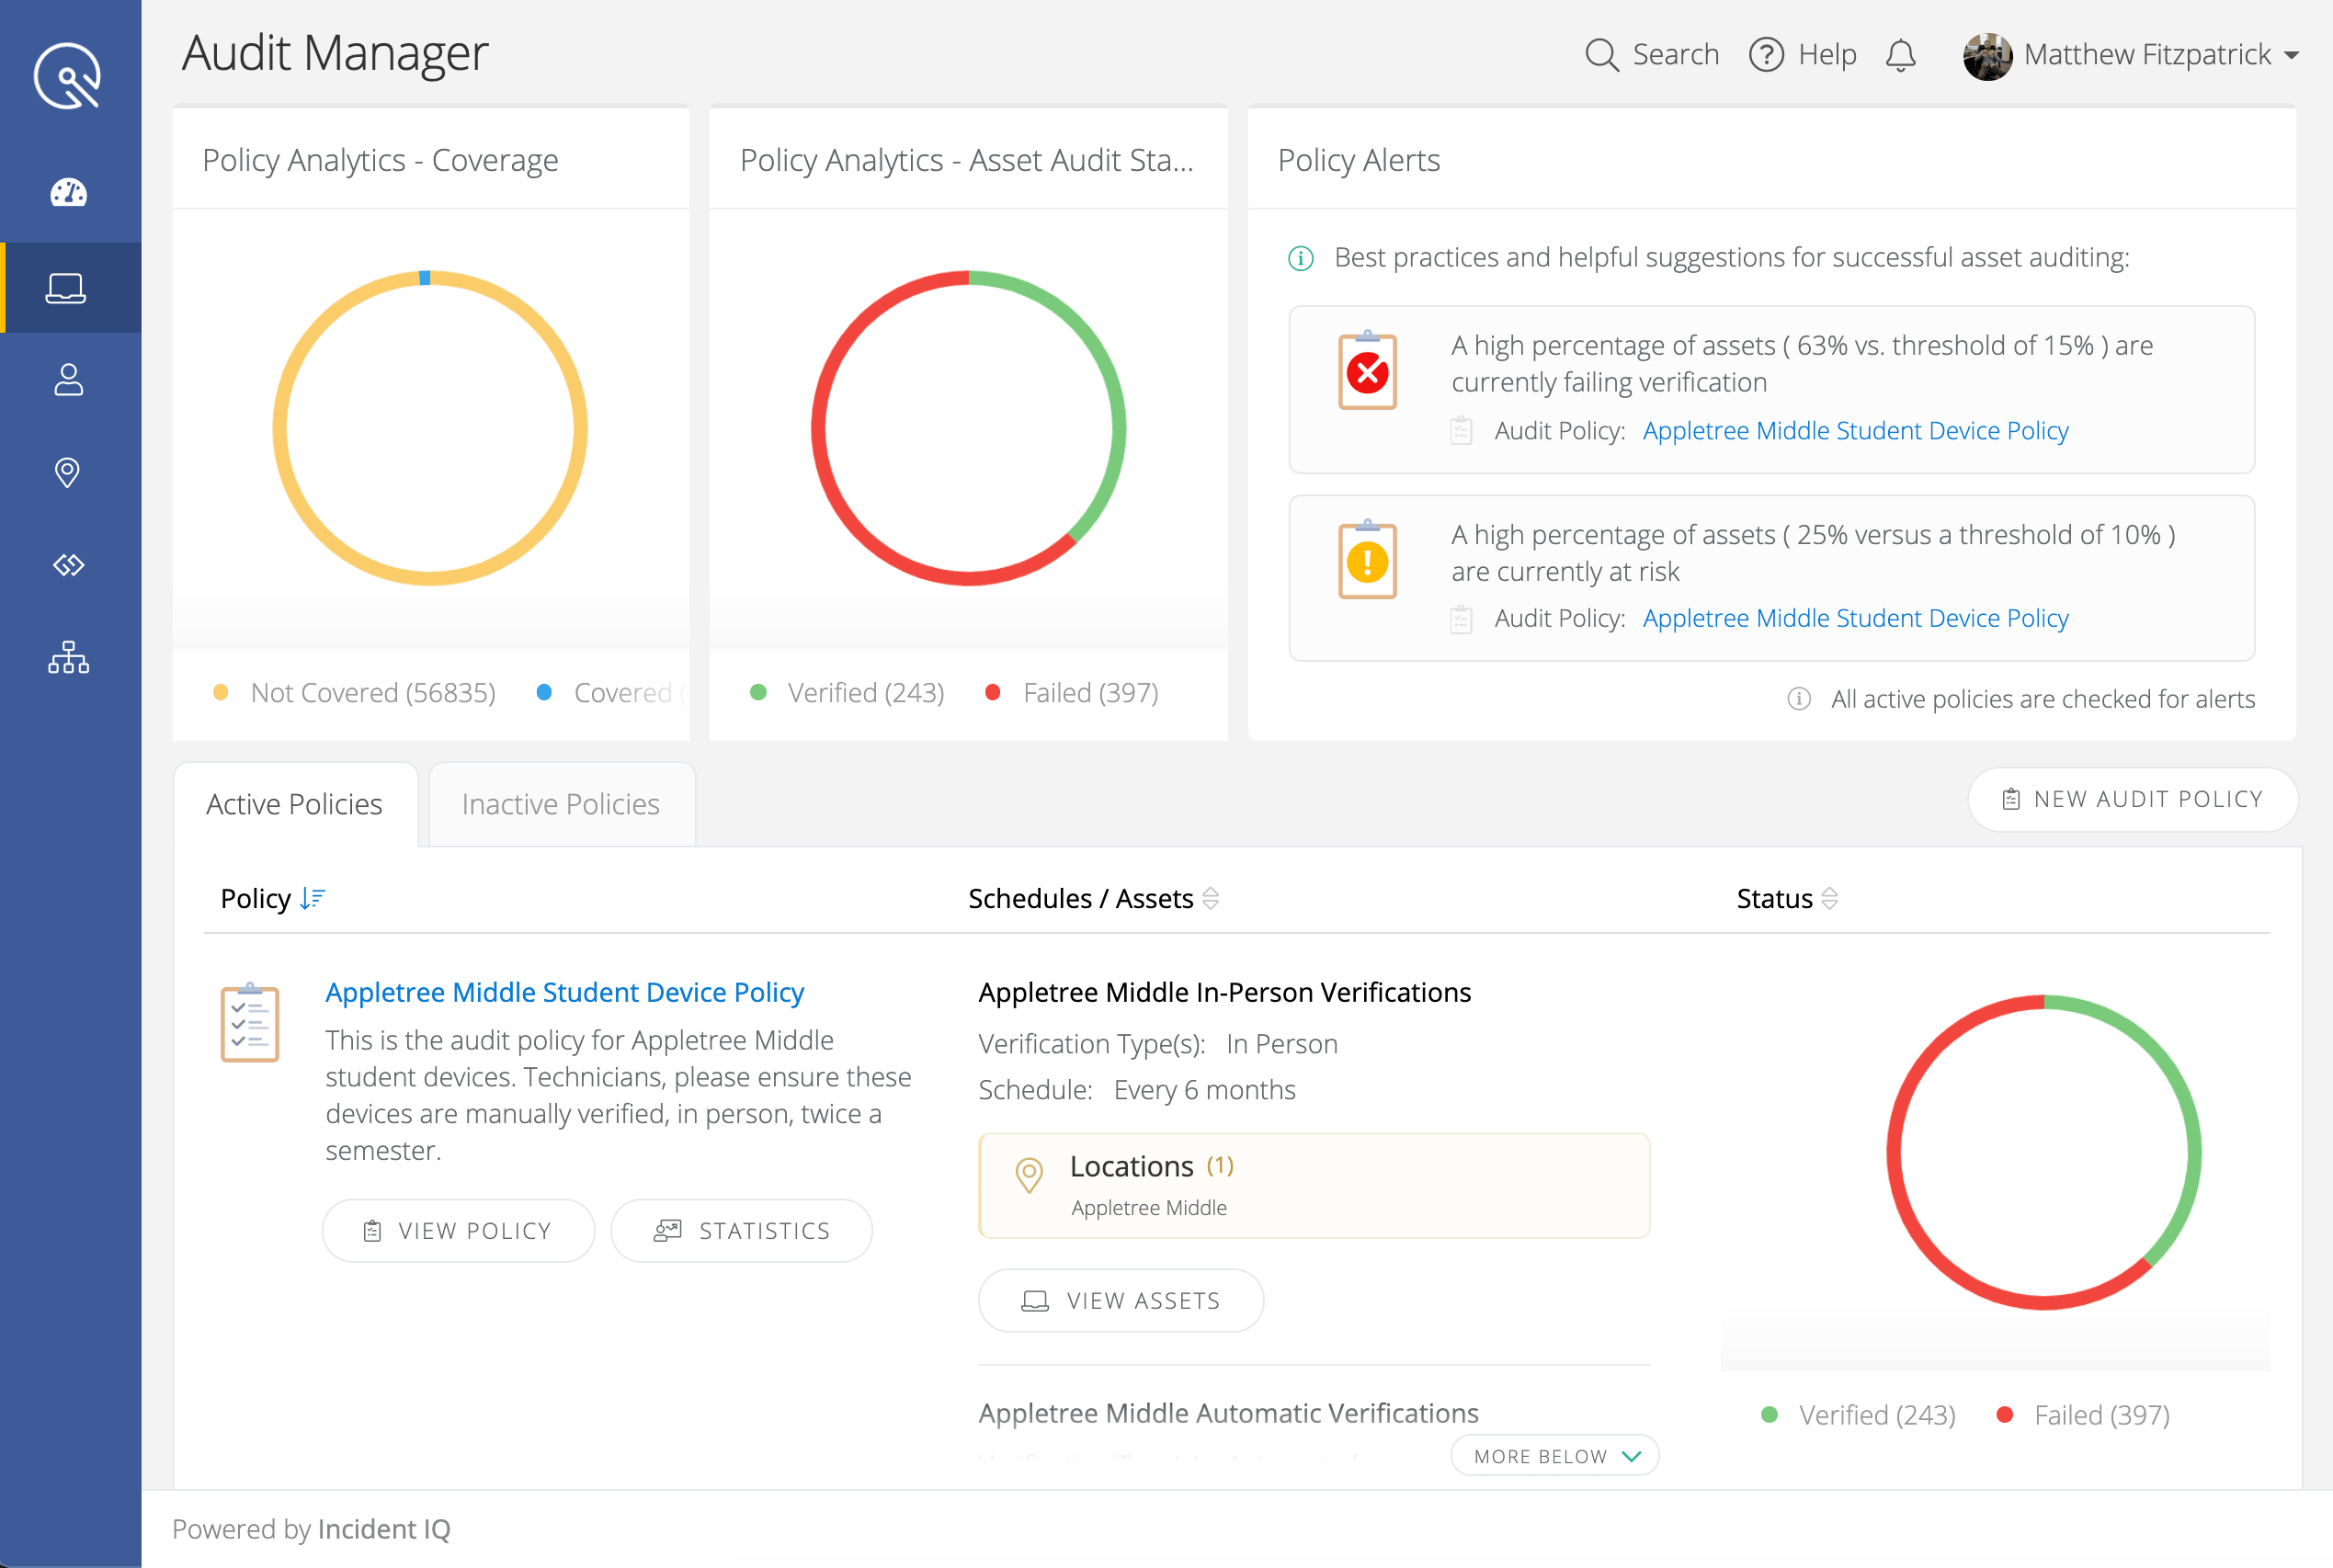Select the locations pin icon in sidebar

(x=68, y=472)
